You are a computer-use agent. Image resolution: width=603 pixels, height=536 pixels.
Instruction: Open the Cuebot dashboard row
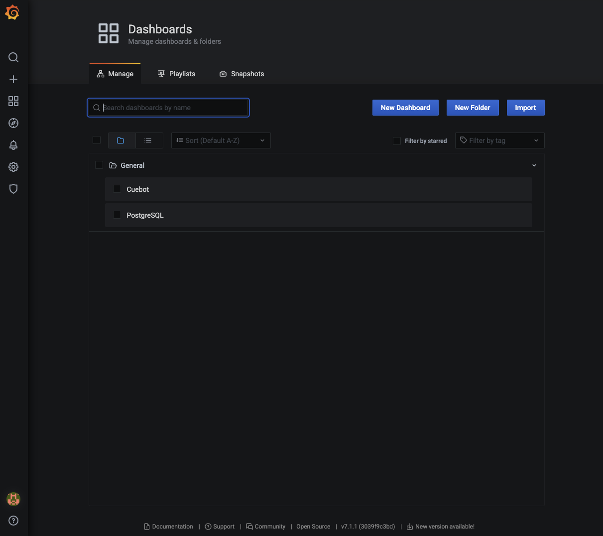coord(319,189)
